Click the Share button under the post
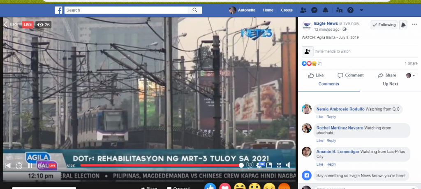 [x=386, y=75]
